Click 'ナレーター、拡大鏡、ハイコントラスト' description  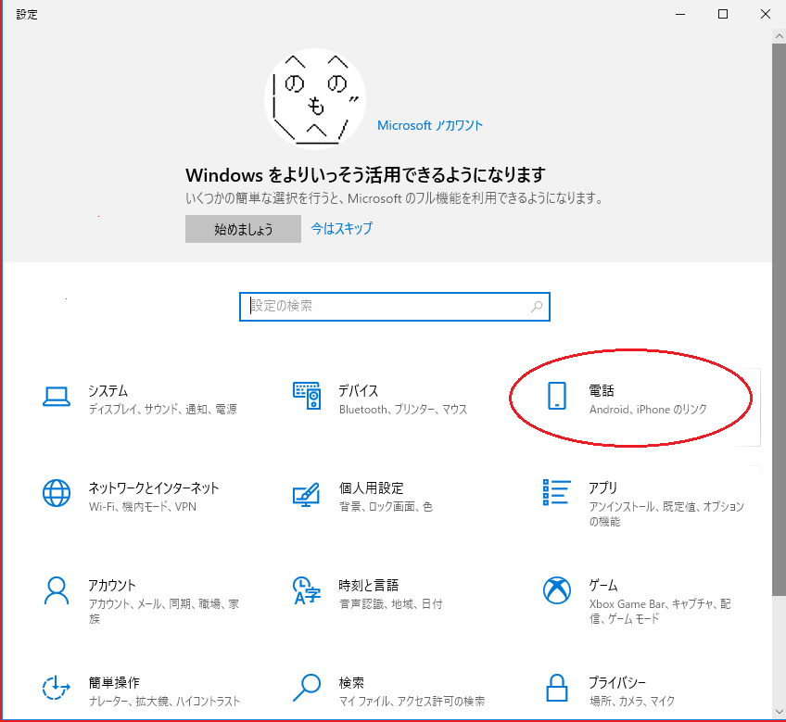coord(164,701)
